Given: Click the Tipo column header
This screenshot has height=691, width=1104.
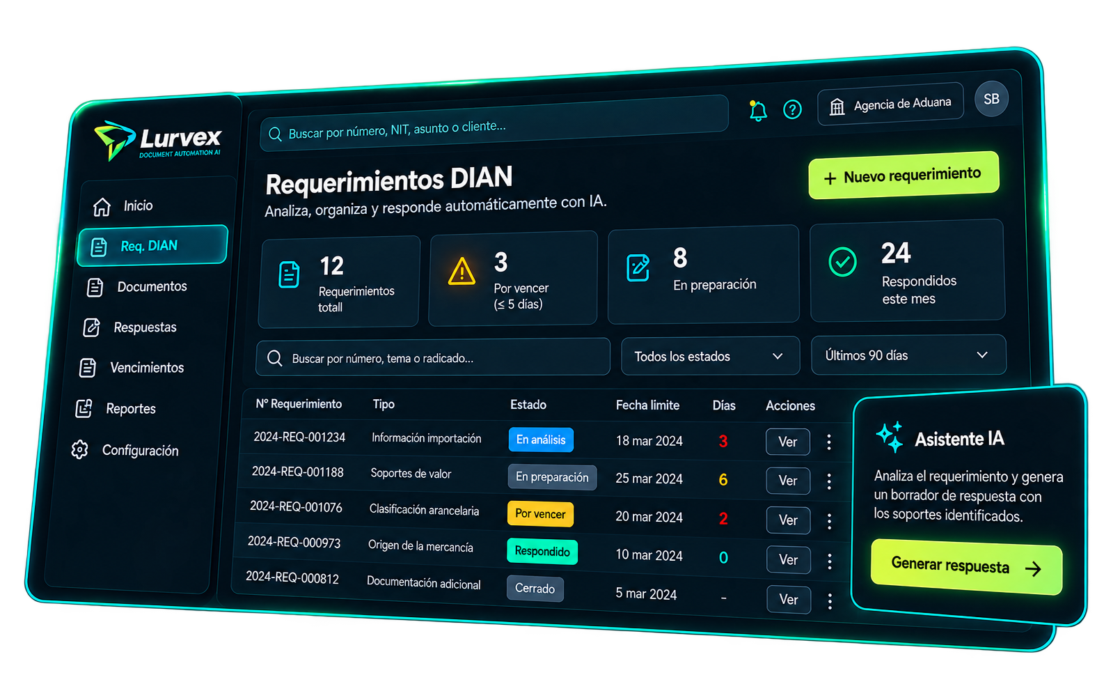Looking at the screenshot, I should pyautogui.click(x=384, y=404).
